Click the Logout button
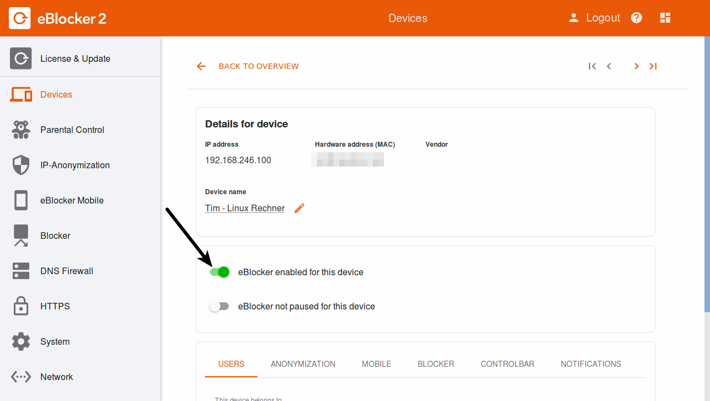 click(603, 18)
